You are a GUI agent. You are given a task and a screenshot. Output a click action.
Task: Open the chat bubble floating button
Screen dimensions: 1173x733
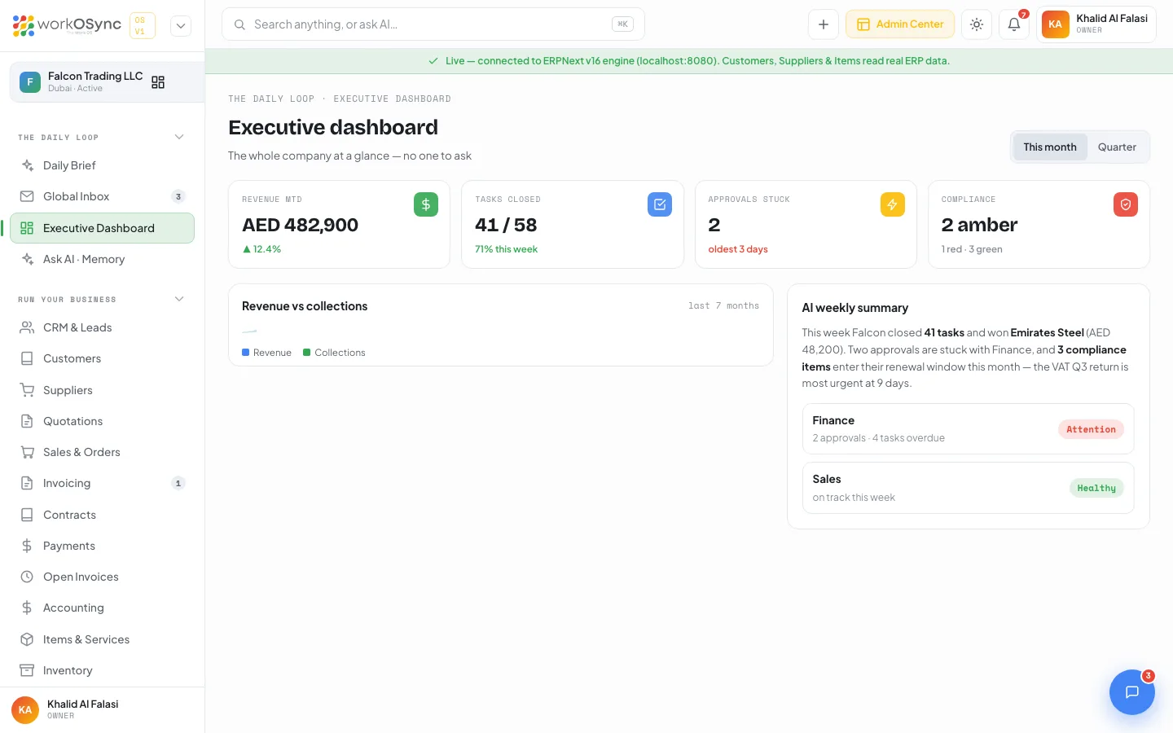pyautogui.click(x=1132, y=692)
